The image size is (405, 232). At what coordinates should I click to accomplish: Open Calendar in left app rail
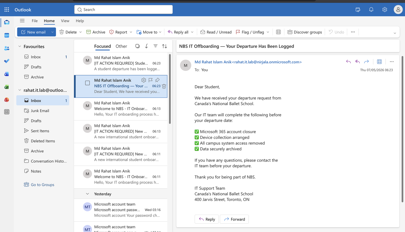tap(7, 35)
